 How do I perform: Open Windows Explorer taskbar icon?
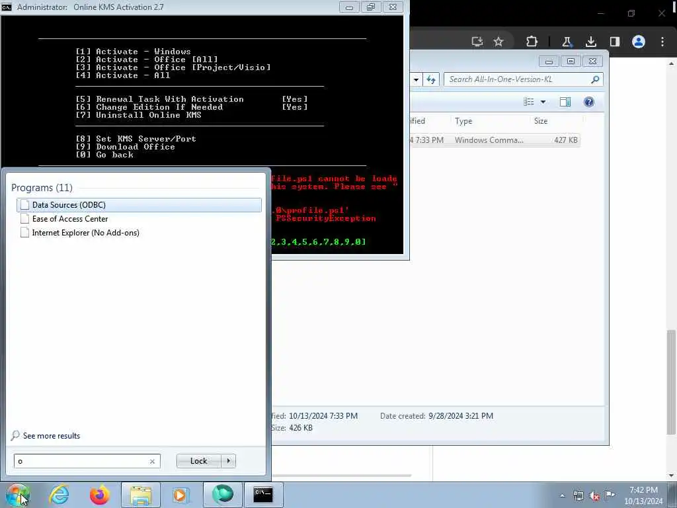click(141, 495)
